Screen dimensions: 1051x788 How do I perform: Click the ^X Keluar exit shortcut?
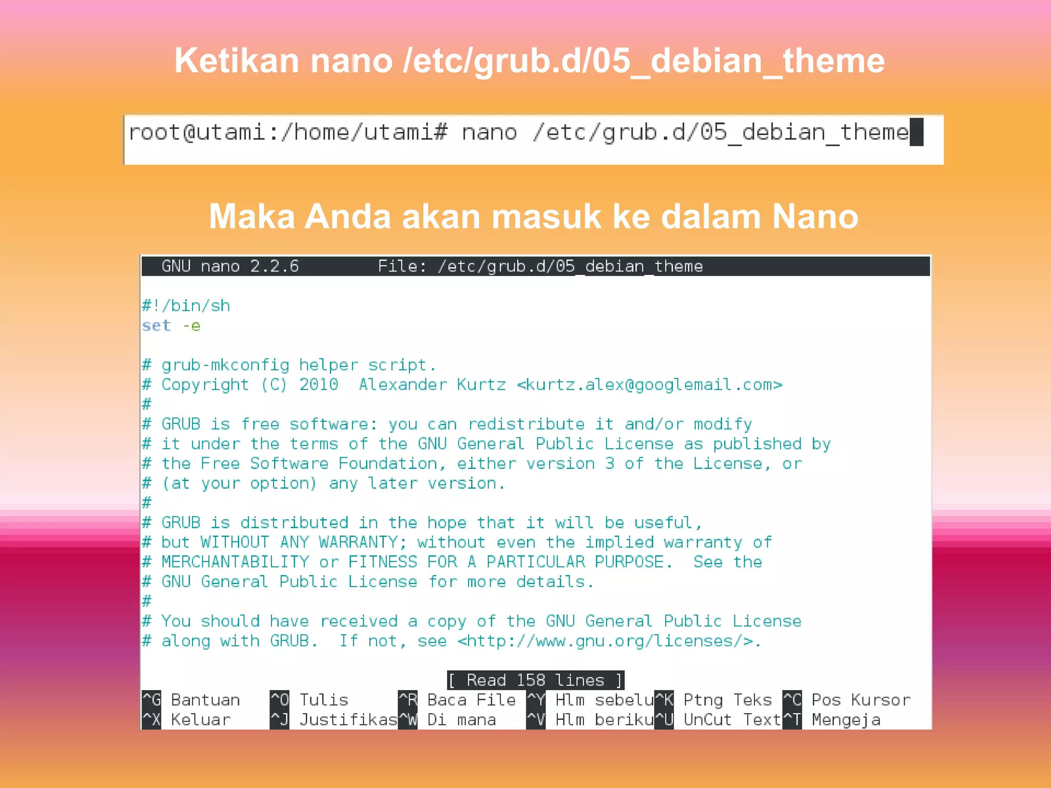click(187, 720)
